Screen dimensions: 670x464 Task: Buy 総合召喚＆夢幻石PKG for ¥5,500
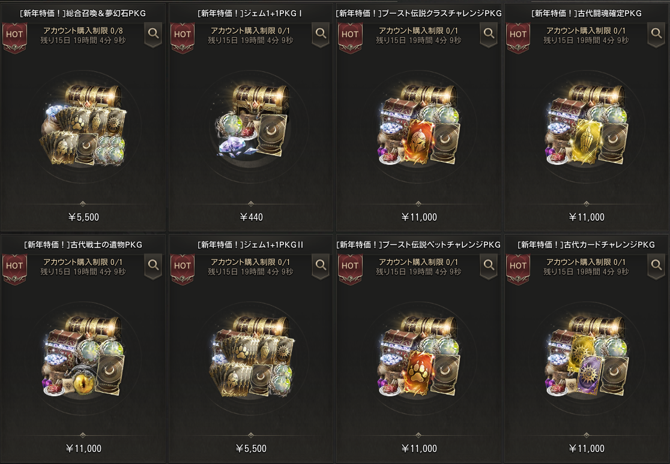(83, 217)
